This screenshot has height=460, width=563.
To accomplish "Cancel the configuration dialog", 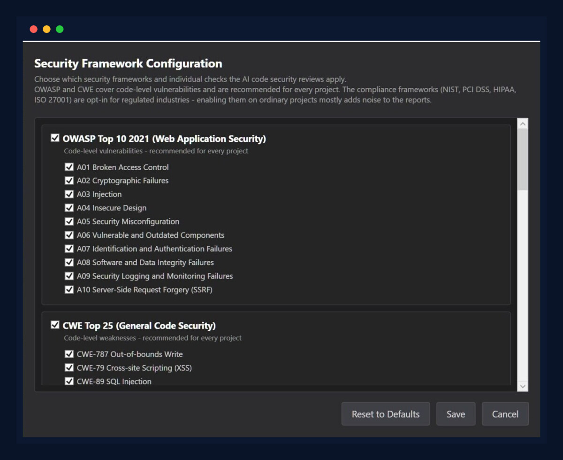I will coord(505,414).
